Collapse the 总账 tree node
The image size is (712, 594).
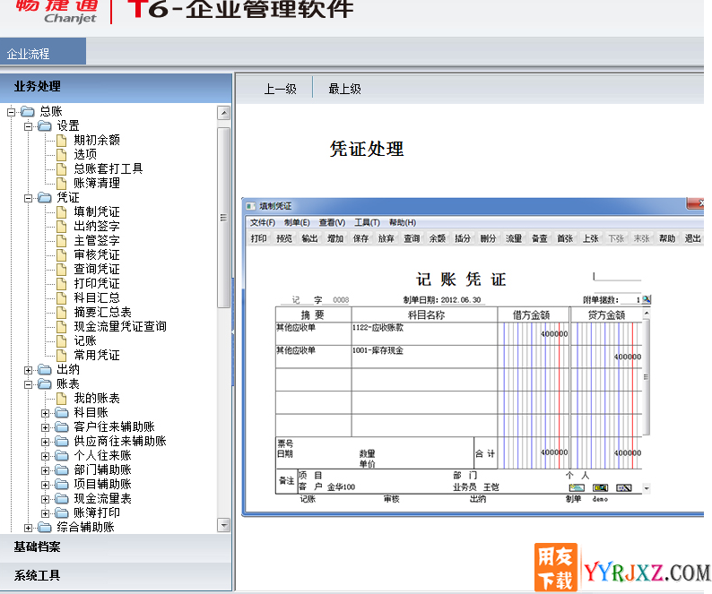(x=12, y=112)
